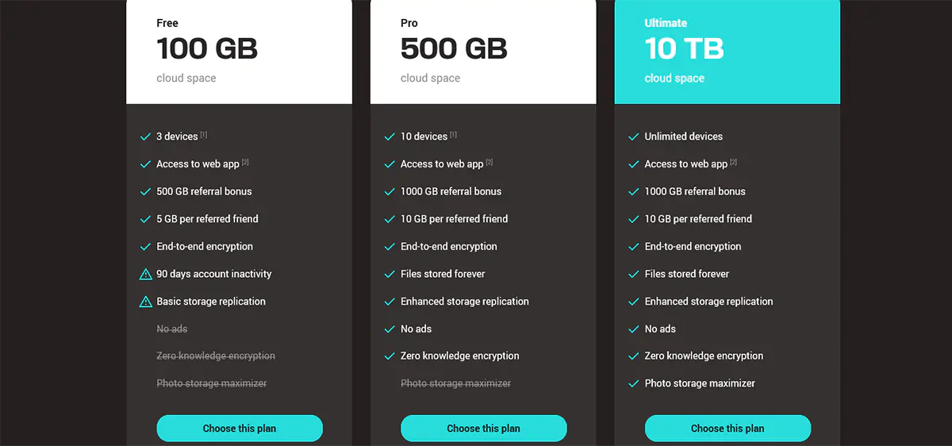Choose the Free 100 GB plan
The width and height of the screenshot is (952, 446).
[240, 429]
